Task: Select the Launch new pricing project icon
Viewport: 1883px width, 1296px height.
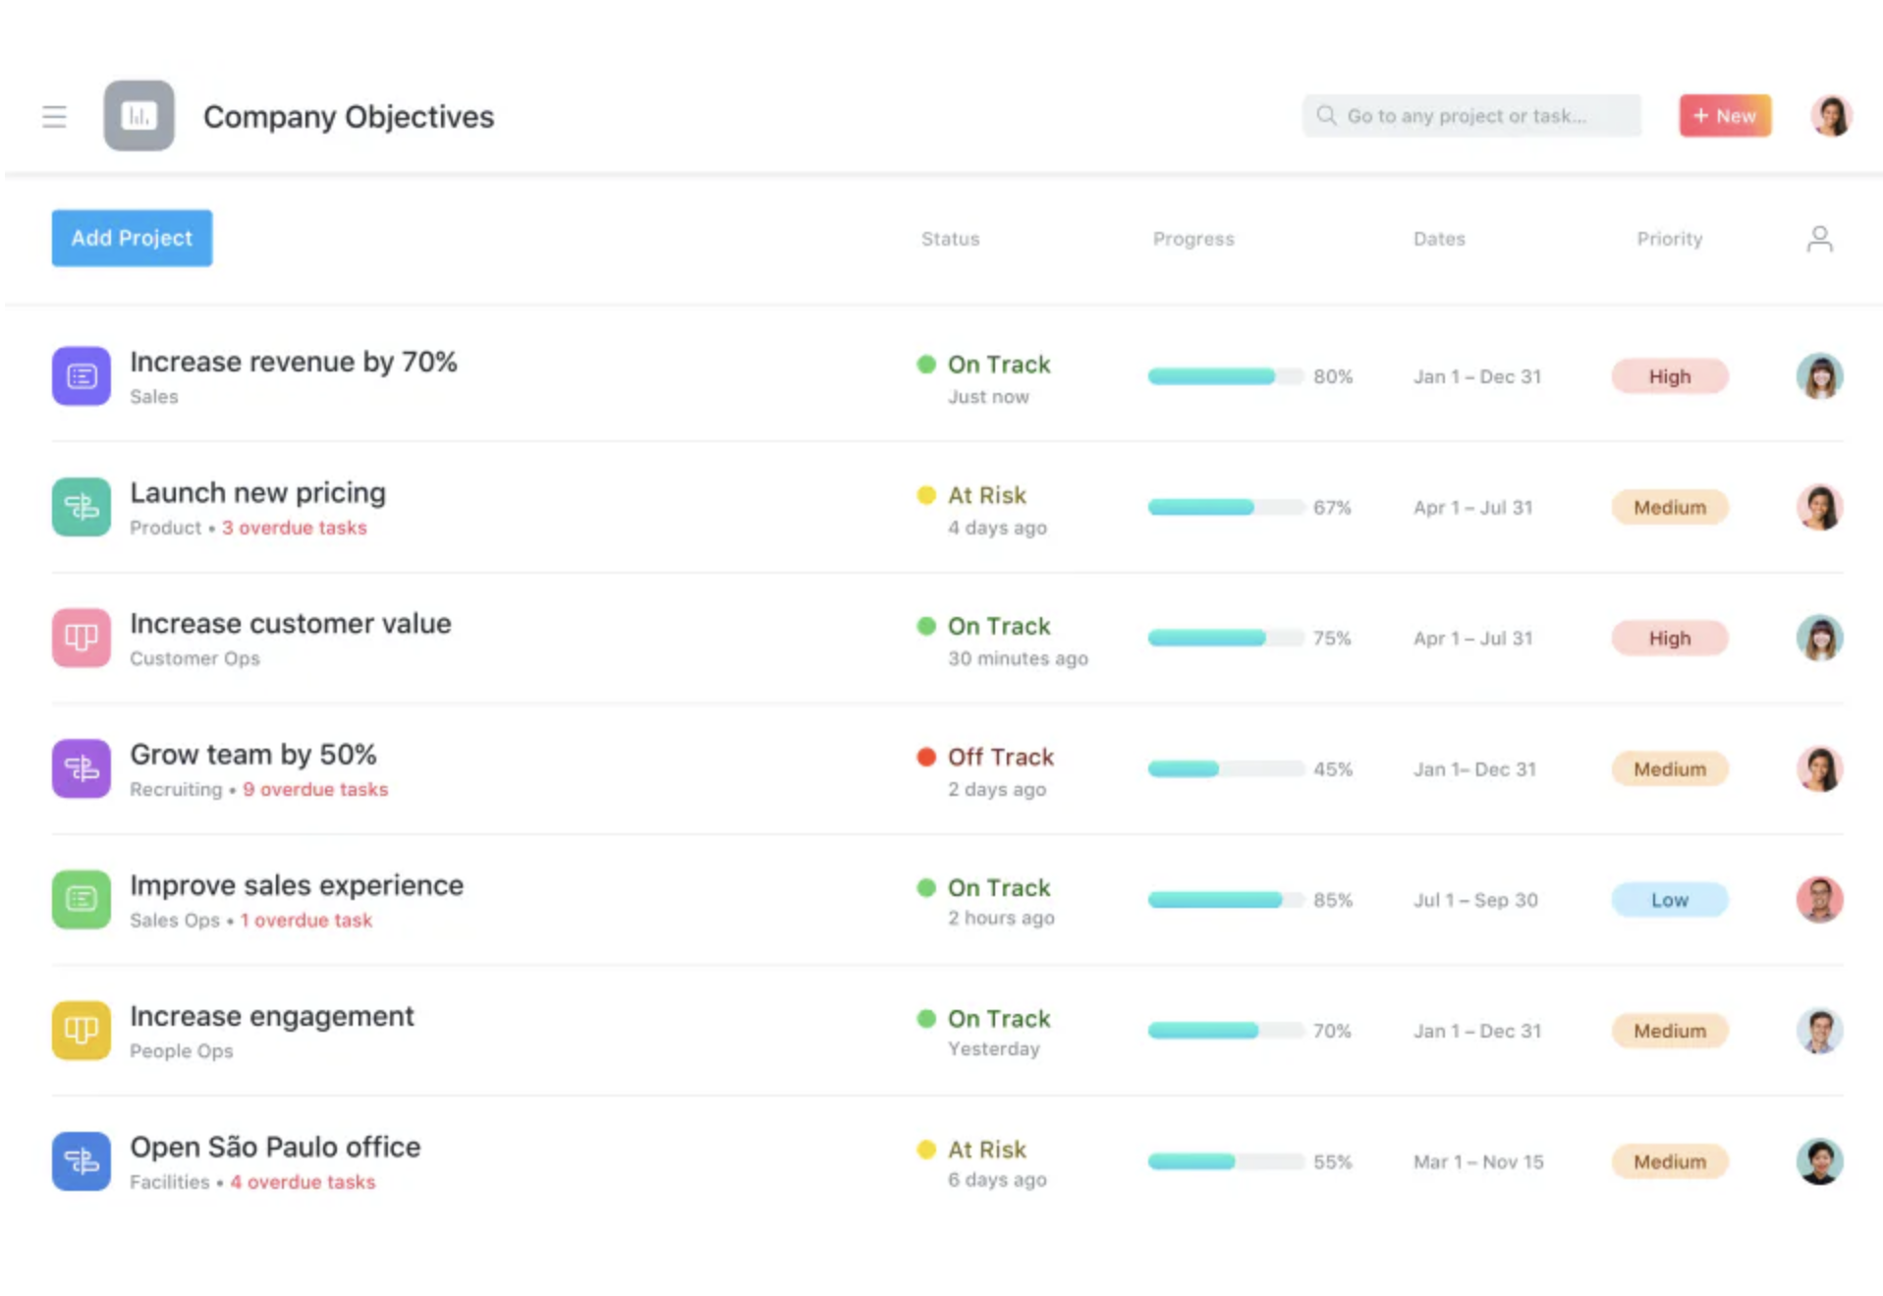Action: click(81, 507)
